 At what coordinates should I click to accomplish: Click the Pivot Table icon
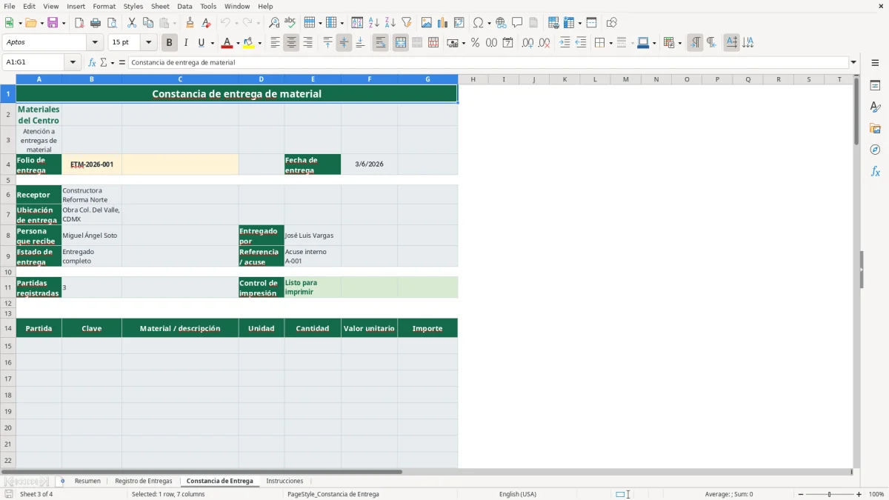(459, 23)
